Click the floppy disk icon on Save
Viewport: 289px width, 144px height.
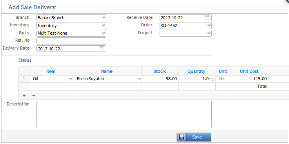click(x=182, y=137)
